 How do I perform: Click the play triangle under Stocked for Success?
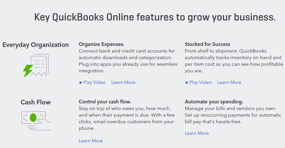[187, 83]
